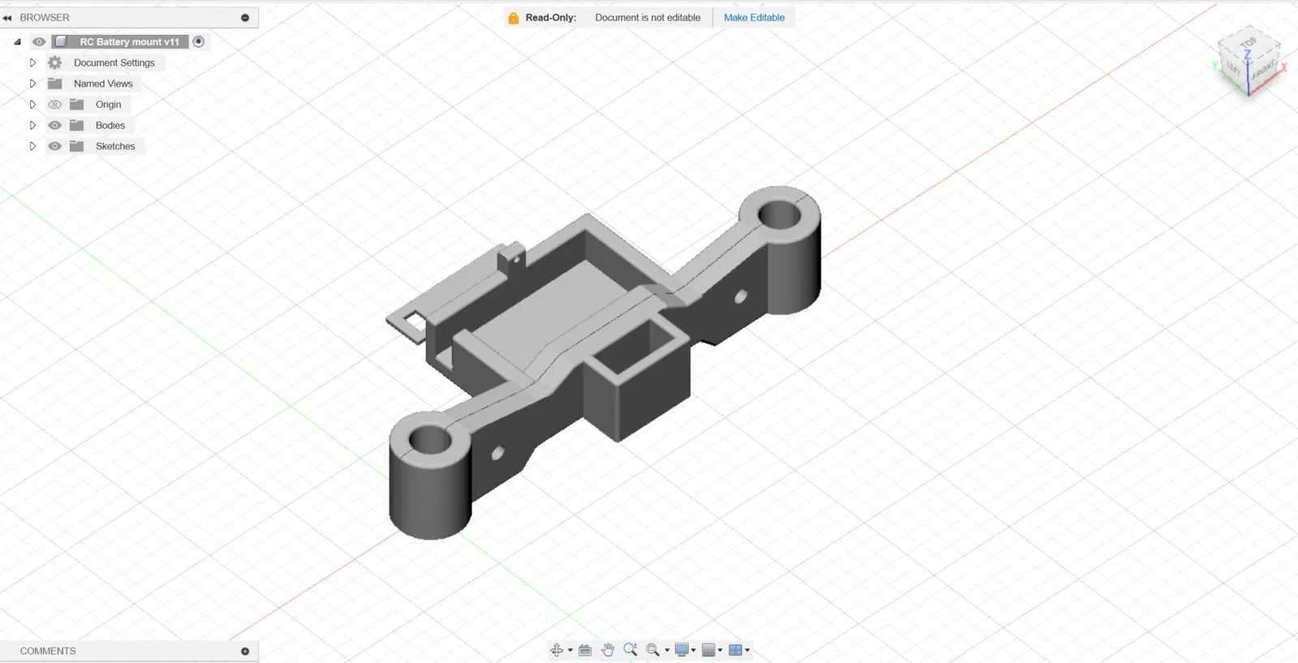Click the Zoom Window magnifier icon

(x=652, y=650)
